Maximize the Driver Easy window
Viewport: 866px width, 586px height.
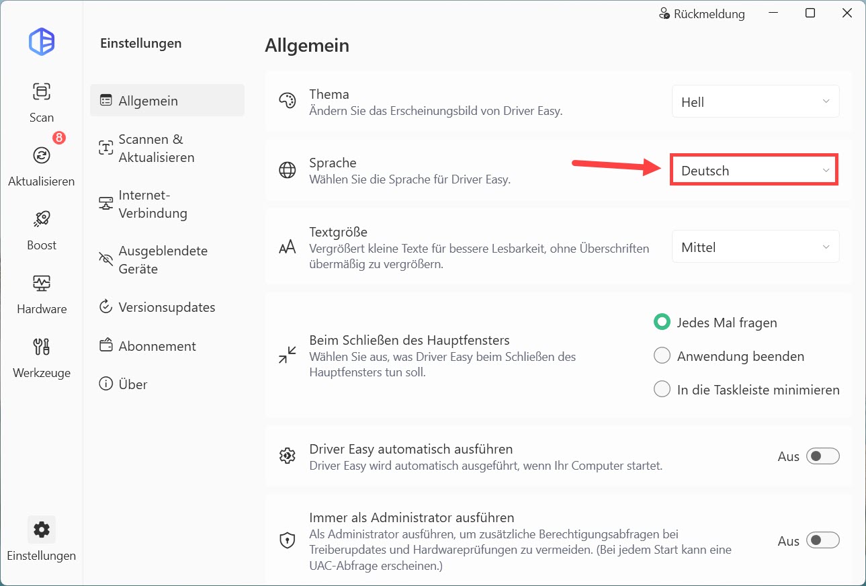point(810,13)
